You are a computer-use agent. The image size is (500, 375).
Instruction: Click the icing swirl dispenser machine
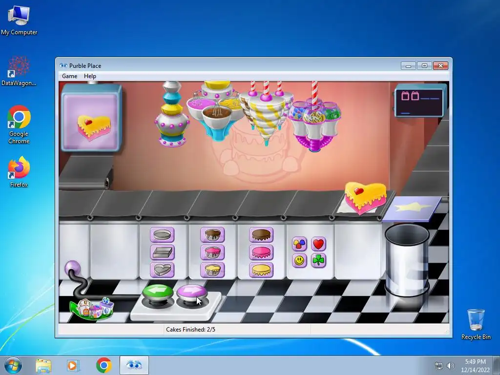pyautogui.click(x=266, y=113)
